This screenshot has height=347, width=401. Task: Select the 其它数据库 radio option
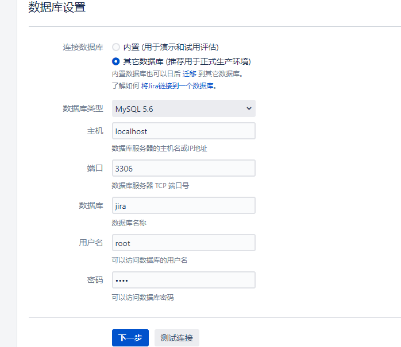point(116,61)
